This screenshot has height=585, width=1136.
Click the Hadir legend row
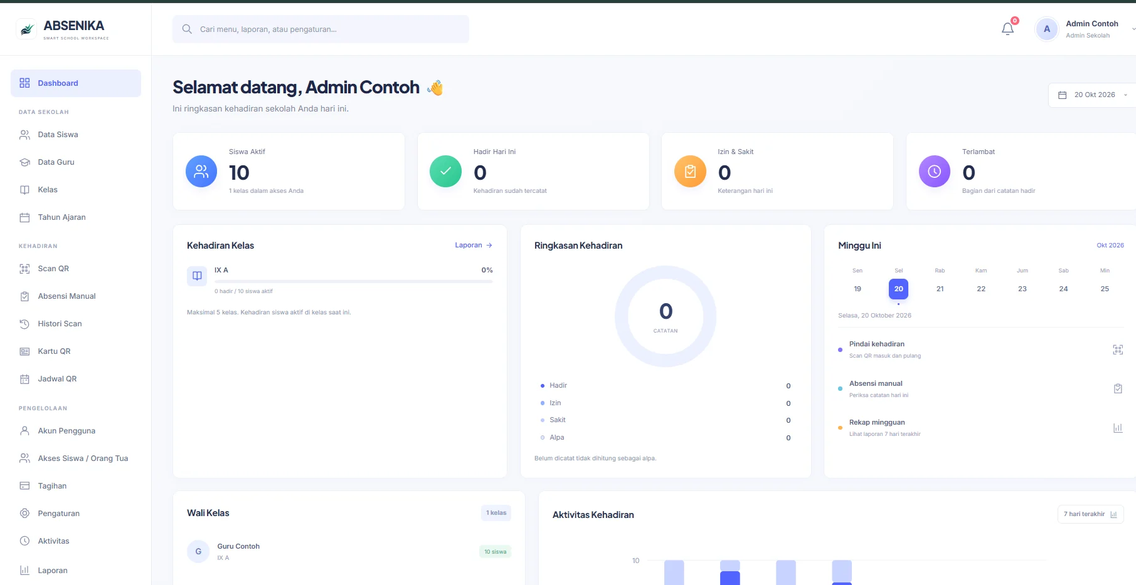coord(666,386)
